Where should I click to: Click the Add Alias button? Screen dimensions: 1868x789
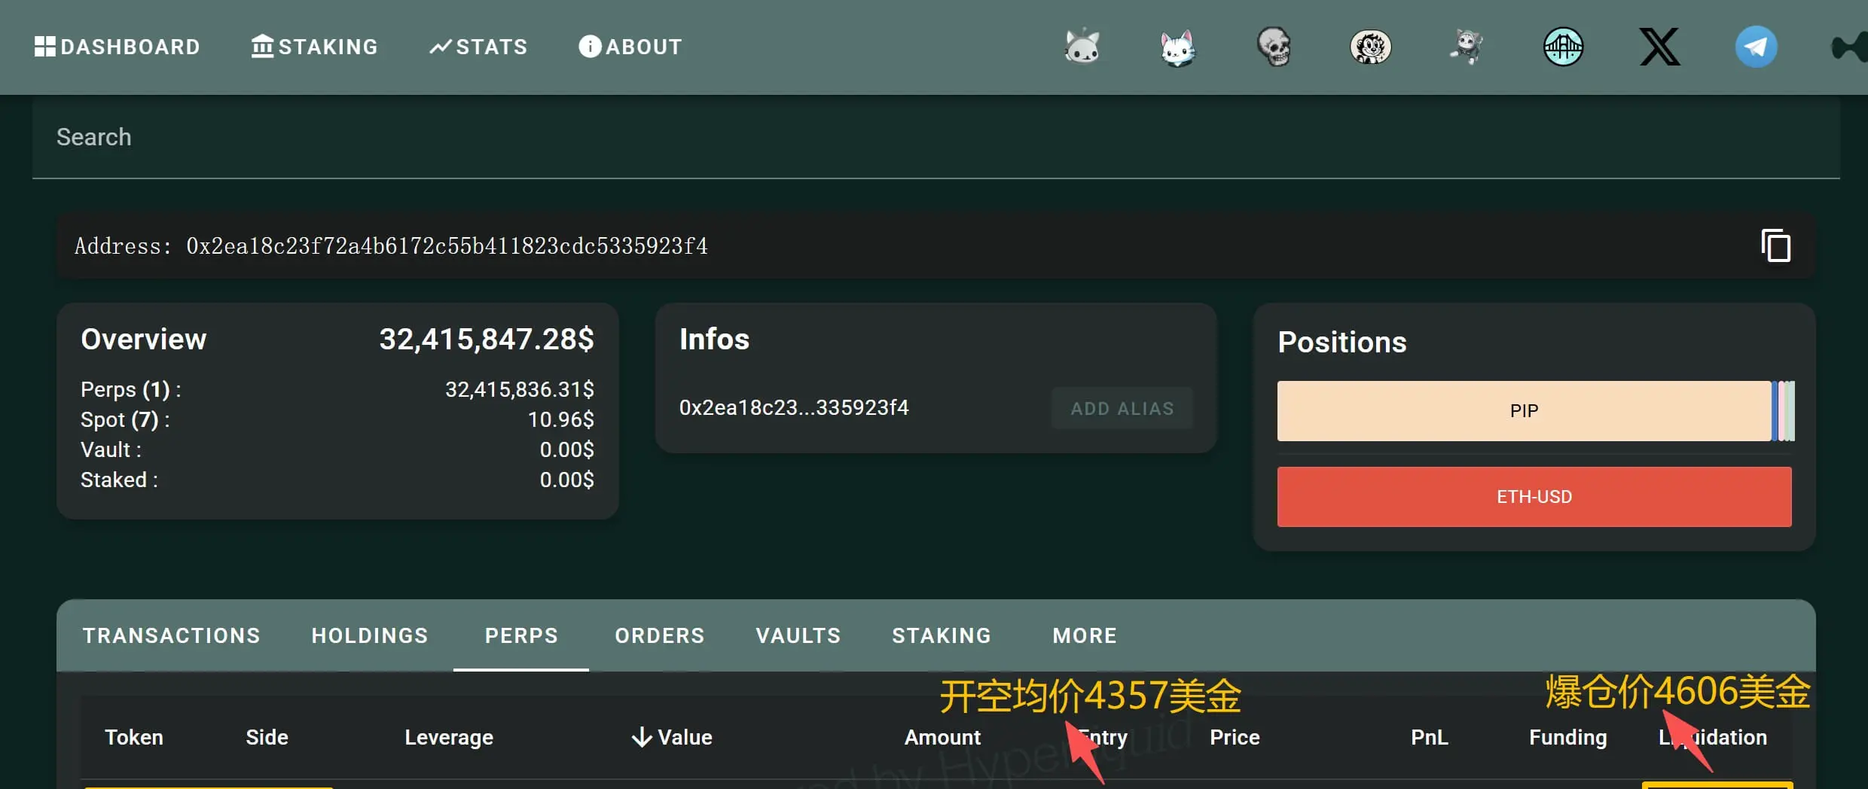(x=1122, y=408)
